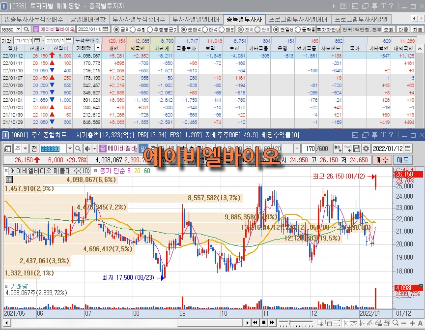
Task: Click the 매도 sell button in chart window
Action: pos(403,160)
